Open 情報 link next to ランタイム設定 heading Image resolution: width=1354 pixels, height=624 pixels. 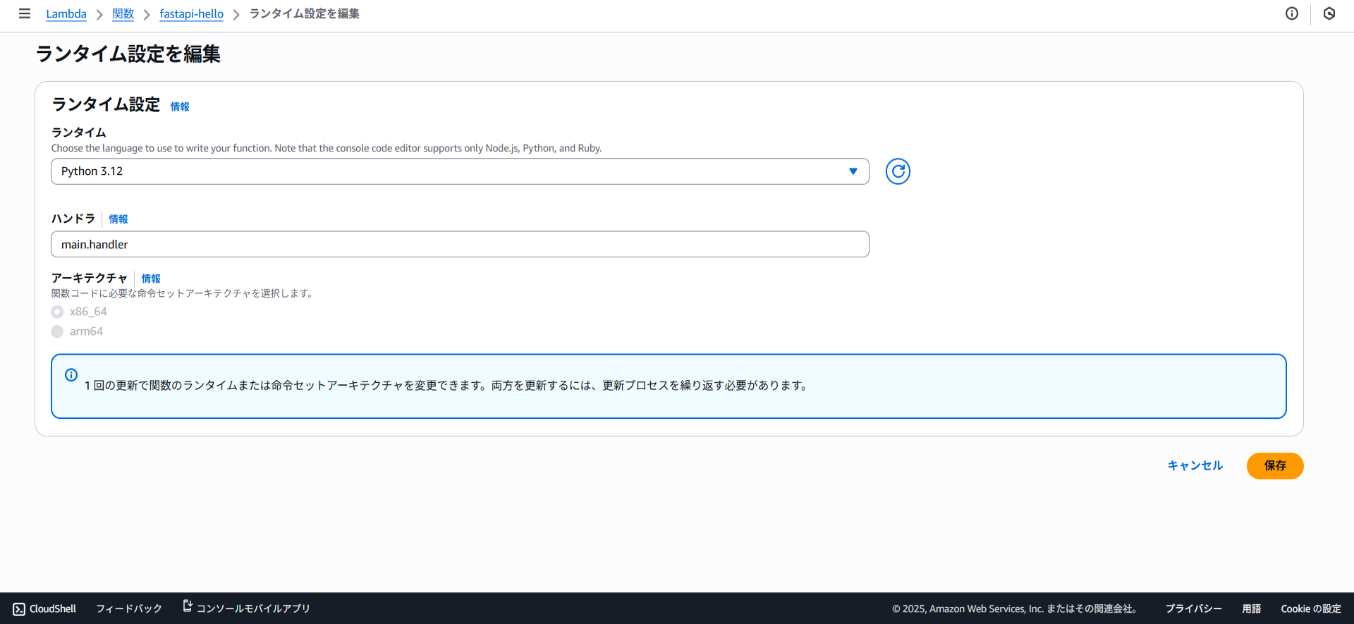(x=180, y=106)
